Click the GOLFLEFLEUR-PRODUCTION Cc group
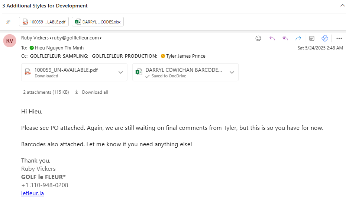The height and width of the screenshot is (199, 346). (x=124, y=56)
